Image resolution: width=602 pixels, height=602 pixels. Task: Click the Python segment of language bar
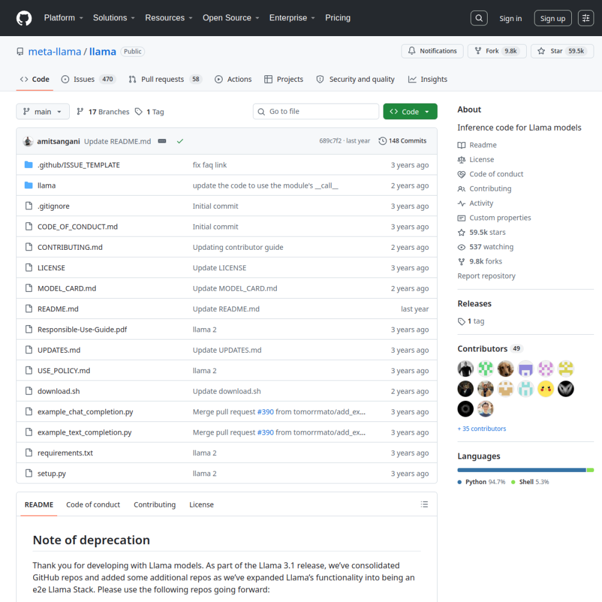click(x=521, y=470)
